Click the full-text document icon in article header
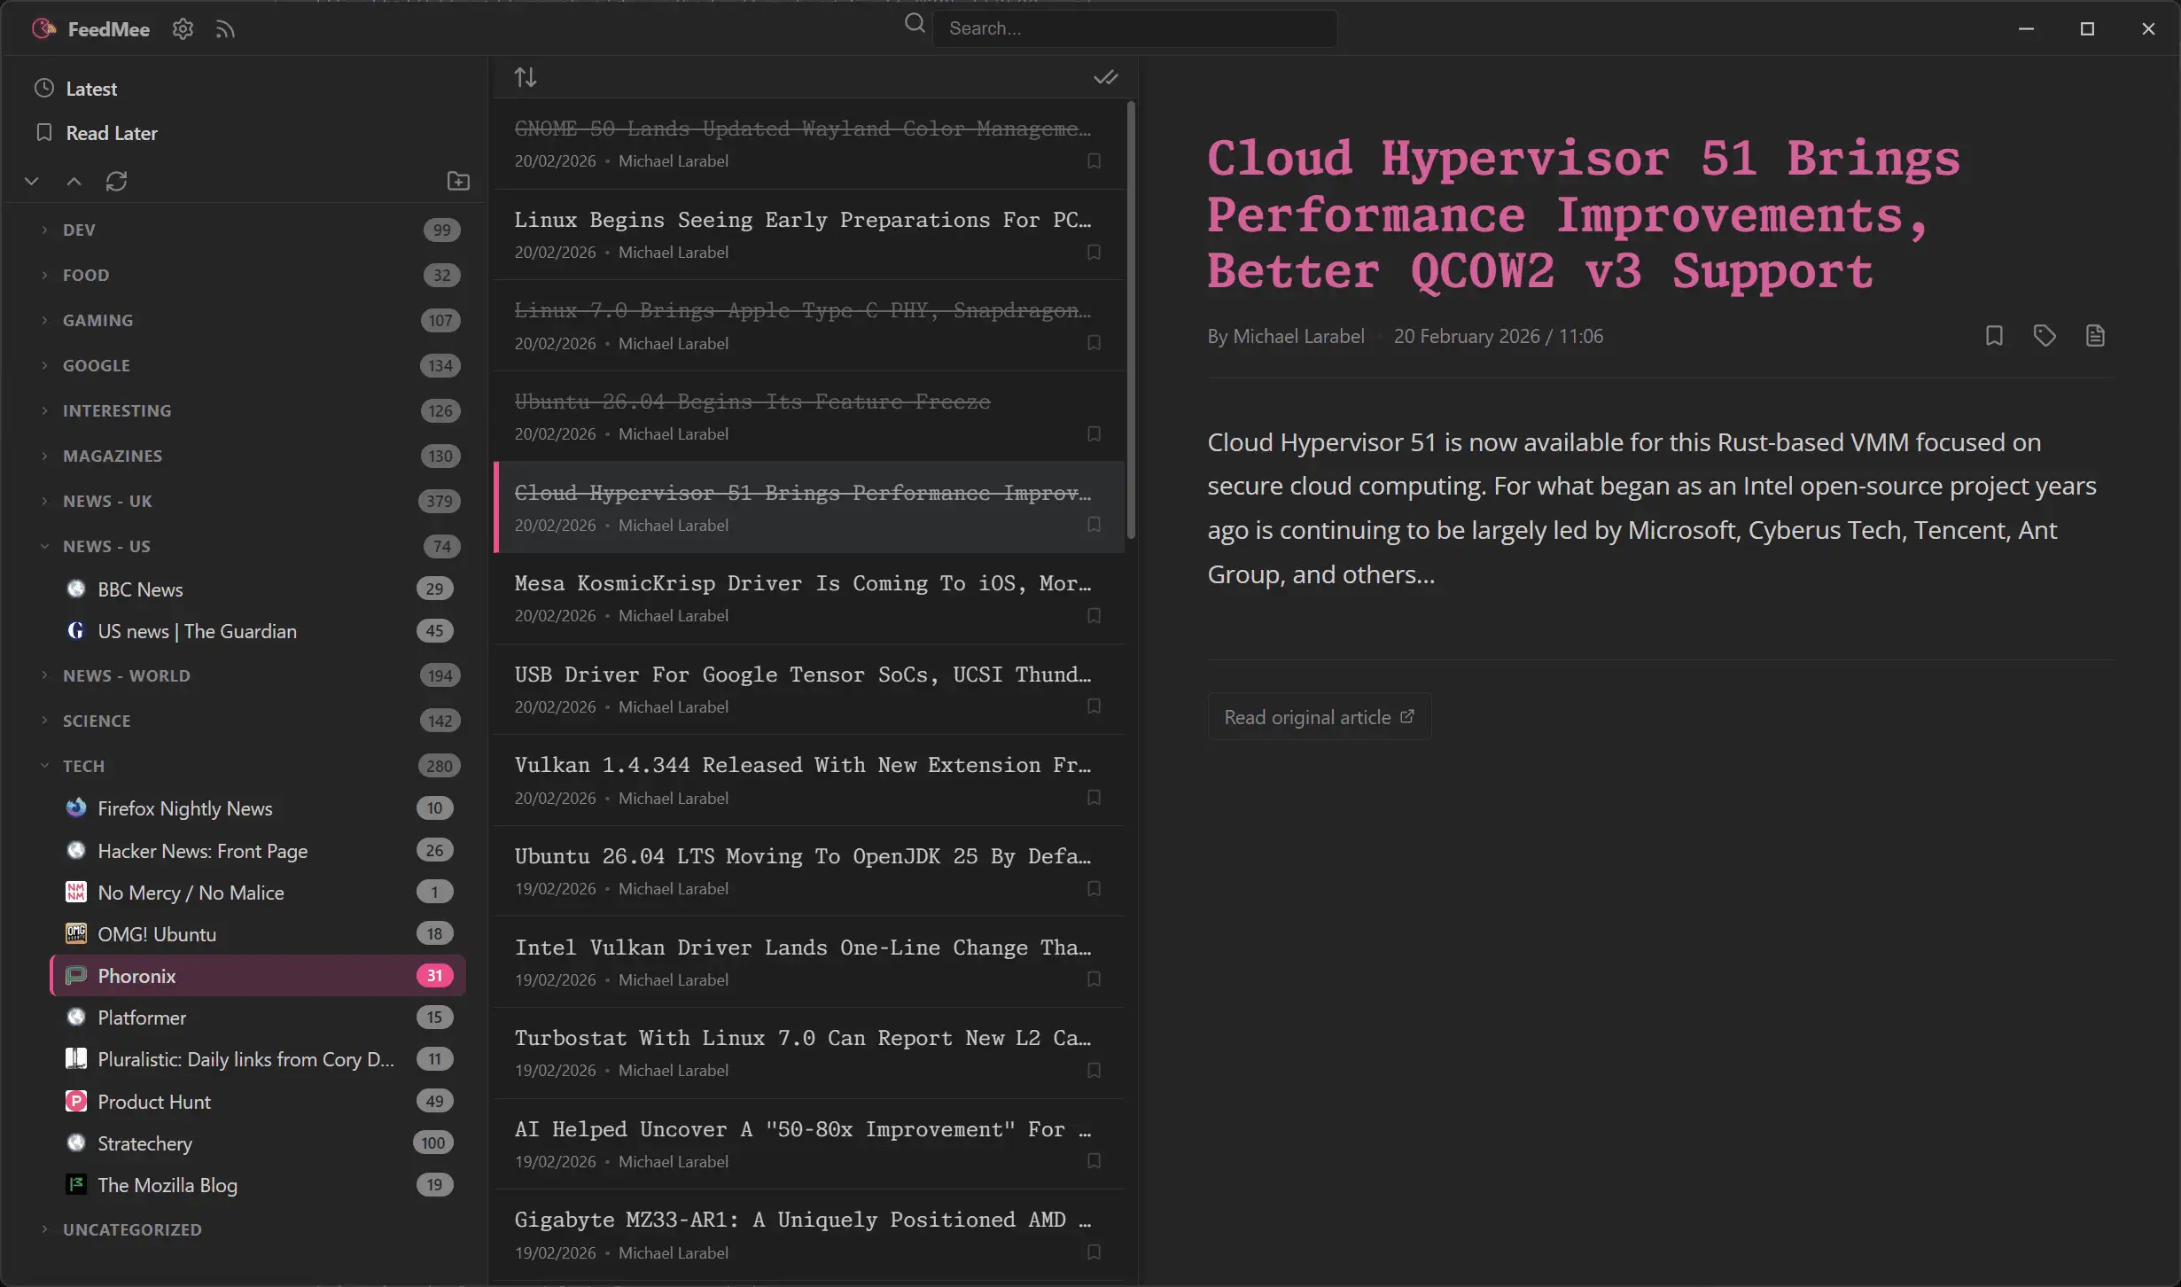 2095,336
